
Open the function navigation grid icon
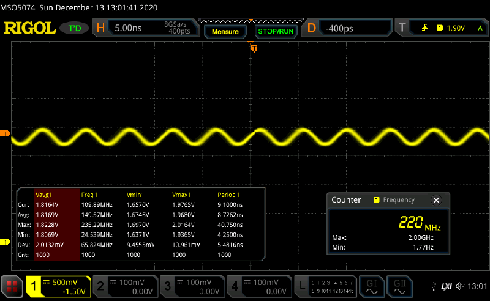(x=12, y=286)
